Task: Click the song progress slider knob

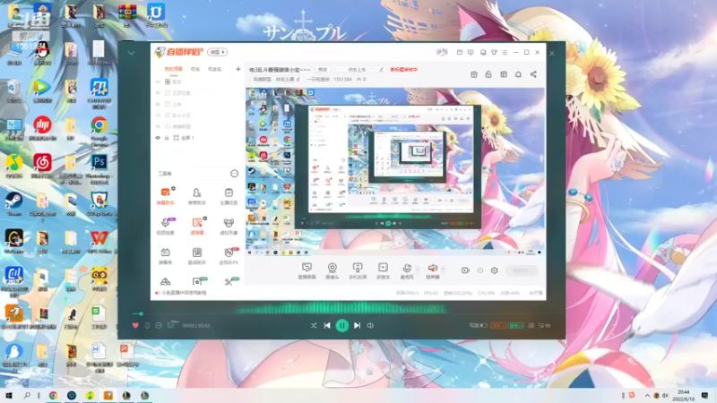Action: 141,314
